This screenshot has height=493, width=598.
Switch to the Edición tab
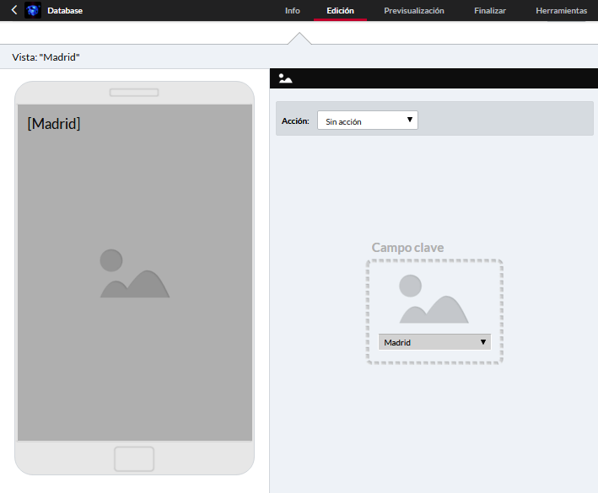pos(340,11)
